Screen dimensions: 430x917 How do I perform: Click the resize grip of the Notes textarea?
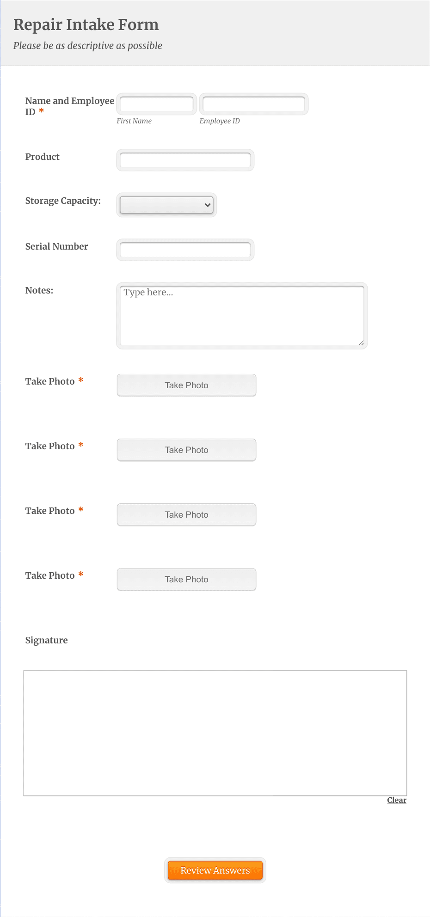click(x=362, y=343)
